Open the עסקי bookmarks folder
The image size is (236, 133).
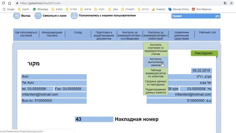tap(113, 9)
